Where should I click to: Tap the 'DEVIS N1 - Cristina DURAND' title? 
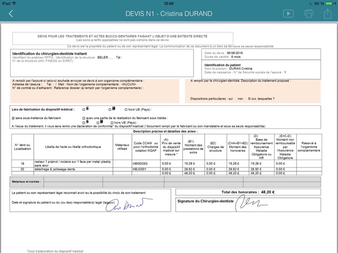click(x=169, y=14)
